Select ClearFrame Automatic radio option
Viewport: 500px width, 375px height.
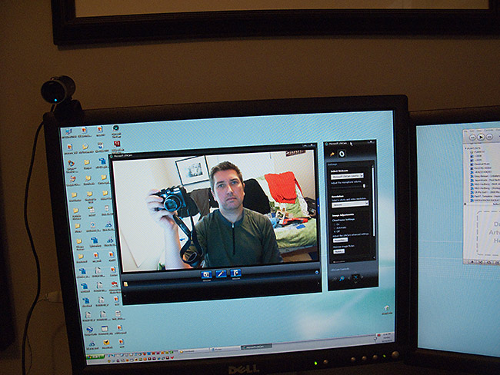335,228
